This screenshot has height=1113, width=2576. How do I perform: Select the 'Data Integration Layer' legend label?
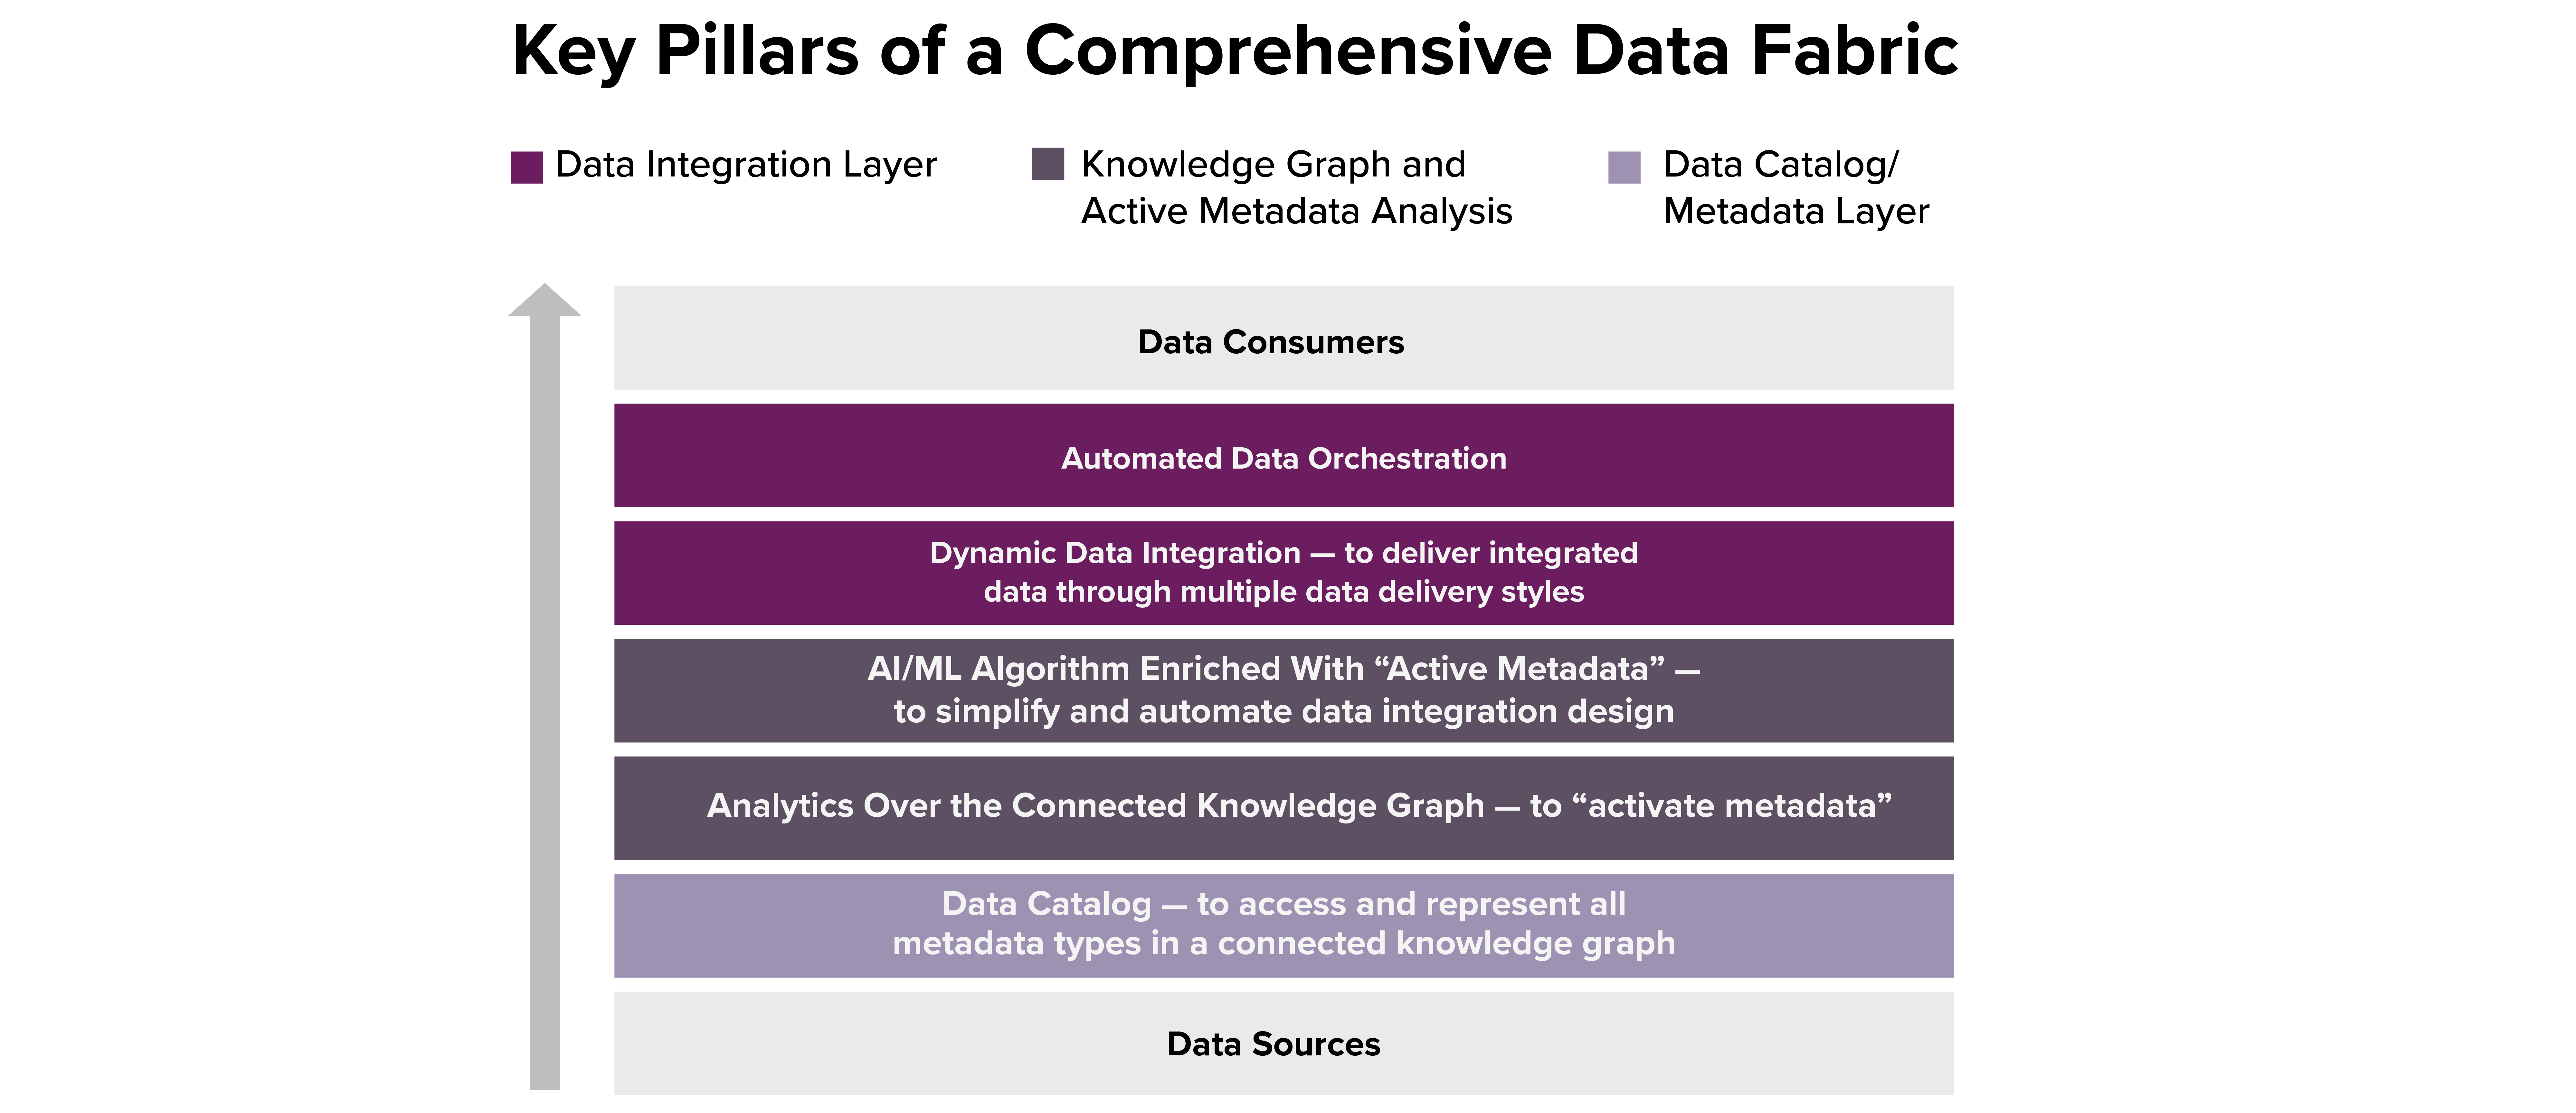point(745,165)
